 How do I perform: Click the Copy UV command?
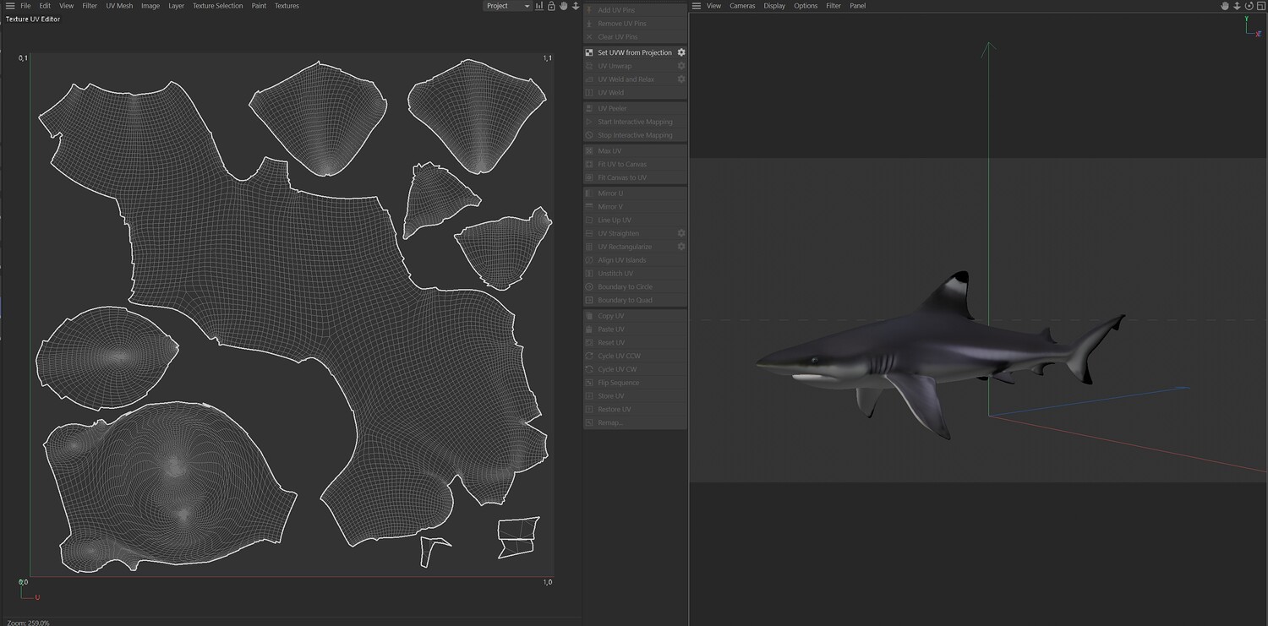coord(635,316)
